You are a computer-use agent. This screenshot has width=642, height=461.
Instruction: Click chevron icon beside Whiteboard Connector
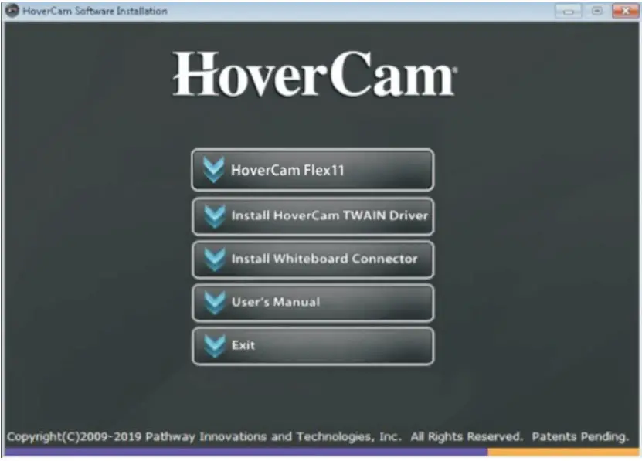215,259
